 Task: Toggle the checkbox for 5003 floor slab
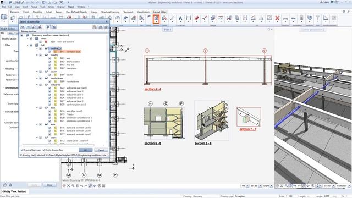[x=50, y=65]
